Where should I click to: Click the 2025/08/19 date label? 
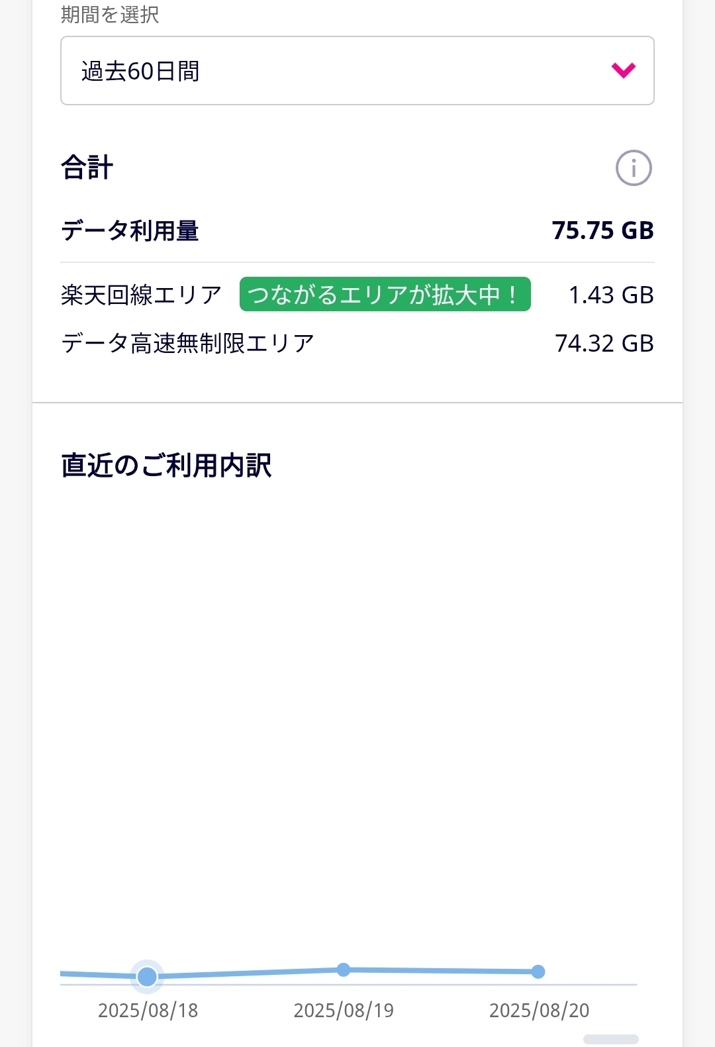[344, 1011]
